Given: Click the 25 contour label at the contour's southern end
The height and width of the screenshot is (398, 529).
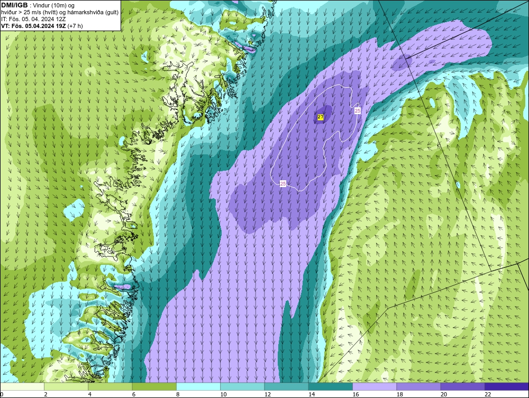Looking at the screenshot, I should click(x=283, y=183).
